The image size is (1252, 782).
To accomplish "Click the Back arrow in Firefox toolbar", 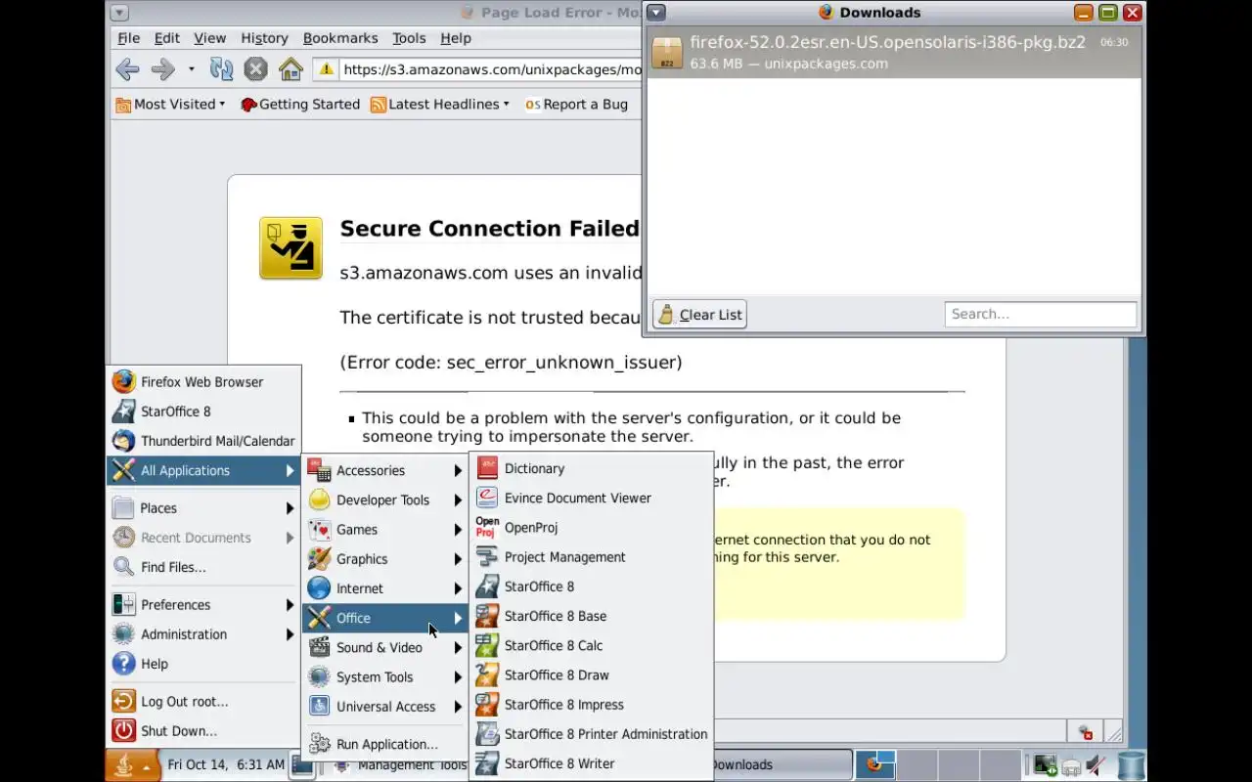I will (x=126, y=69).
